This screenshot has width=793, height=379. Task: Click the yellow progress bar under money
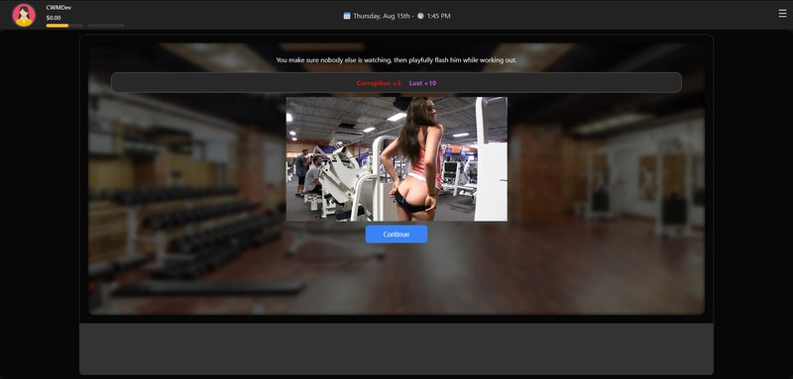[57, 25]
